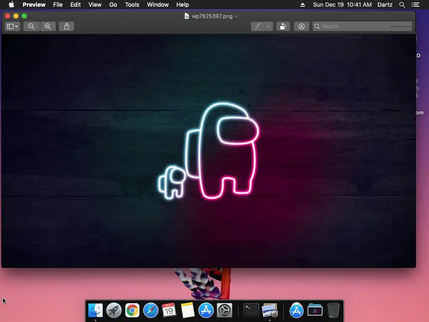This screenshot has width=429, height=322.
Task: Launch Google Chrome from the Dock
Action: 132,311
